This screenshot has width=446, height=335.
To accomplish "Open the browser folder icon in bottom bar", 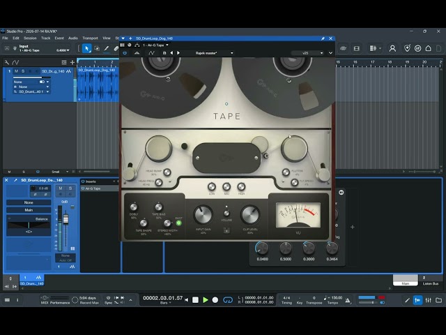I will tap(438, 300).
